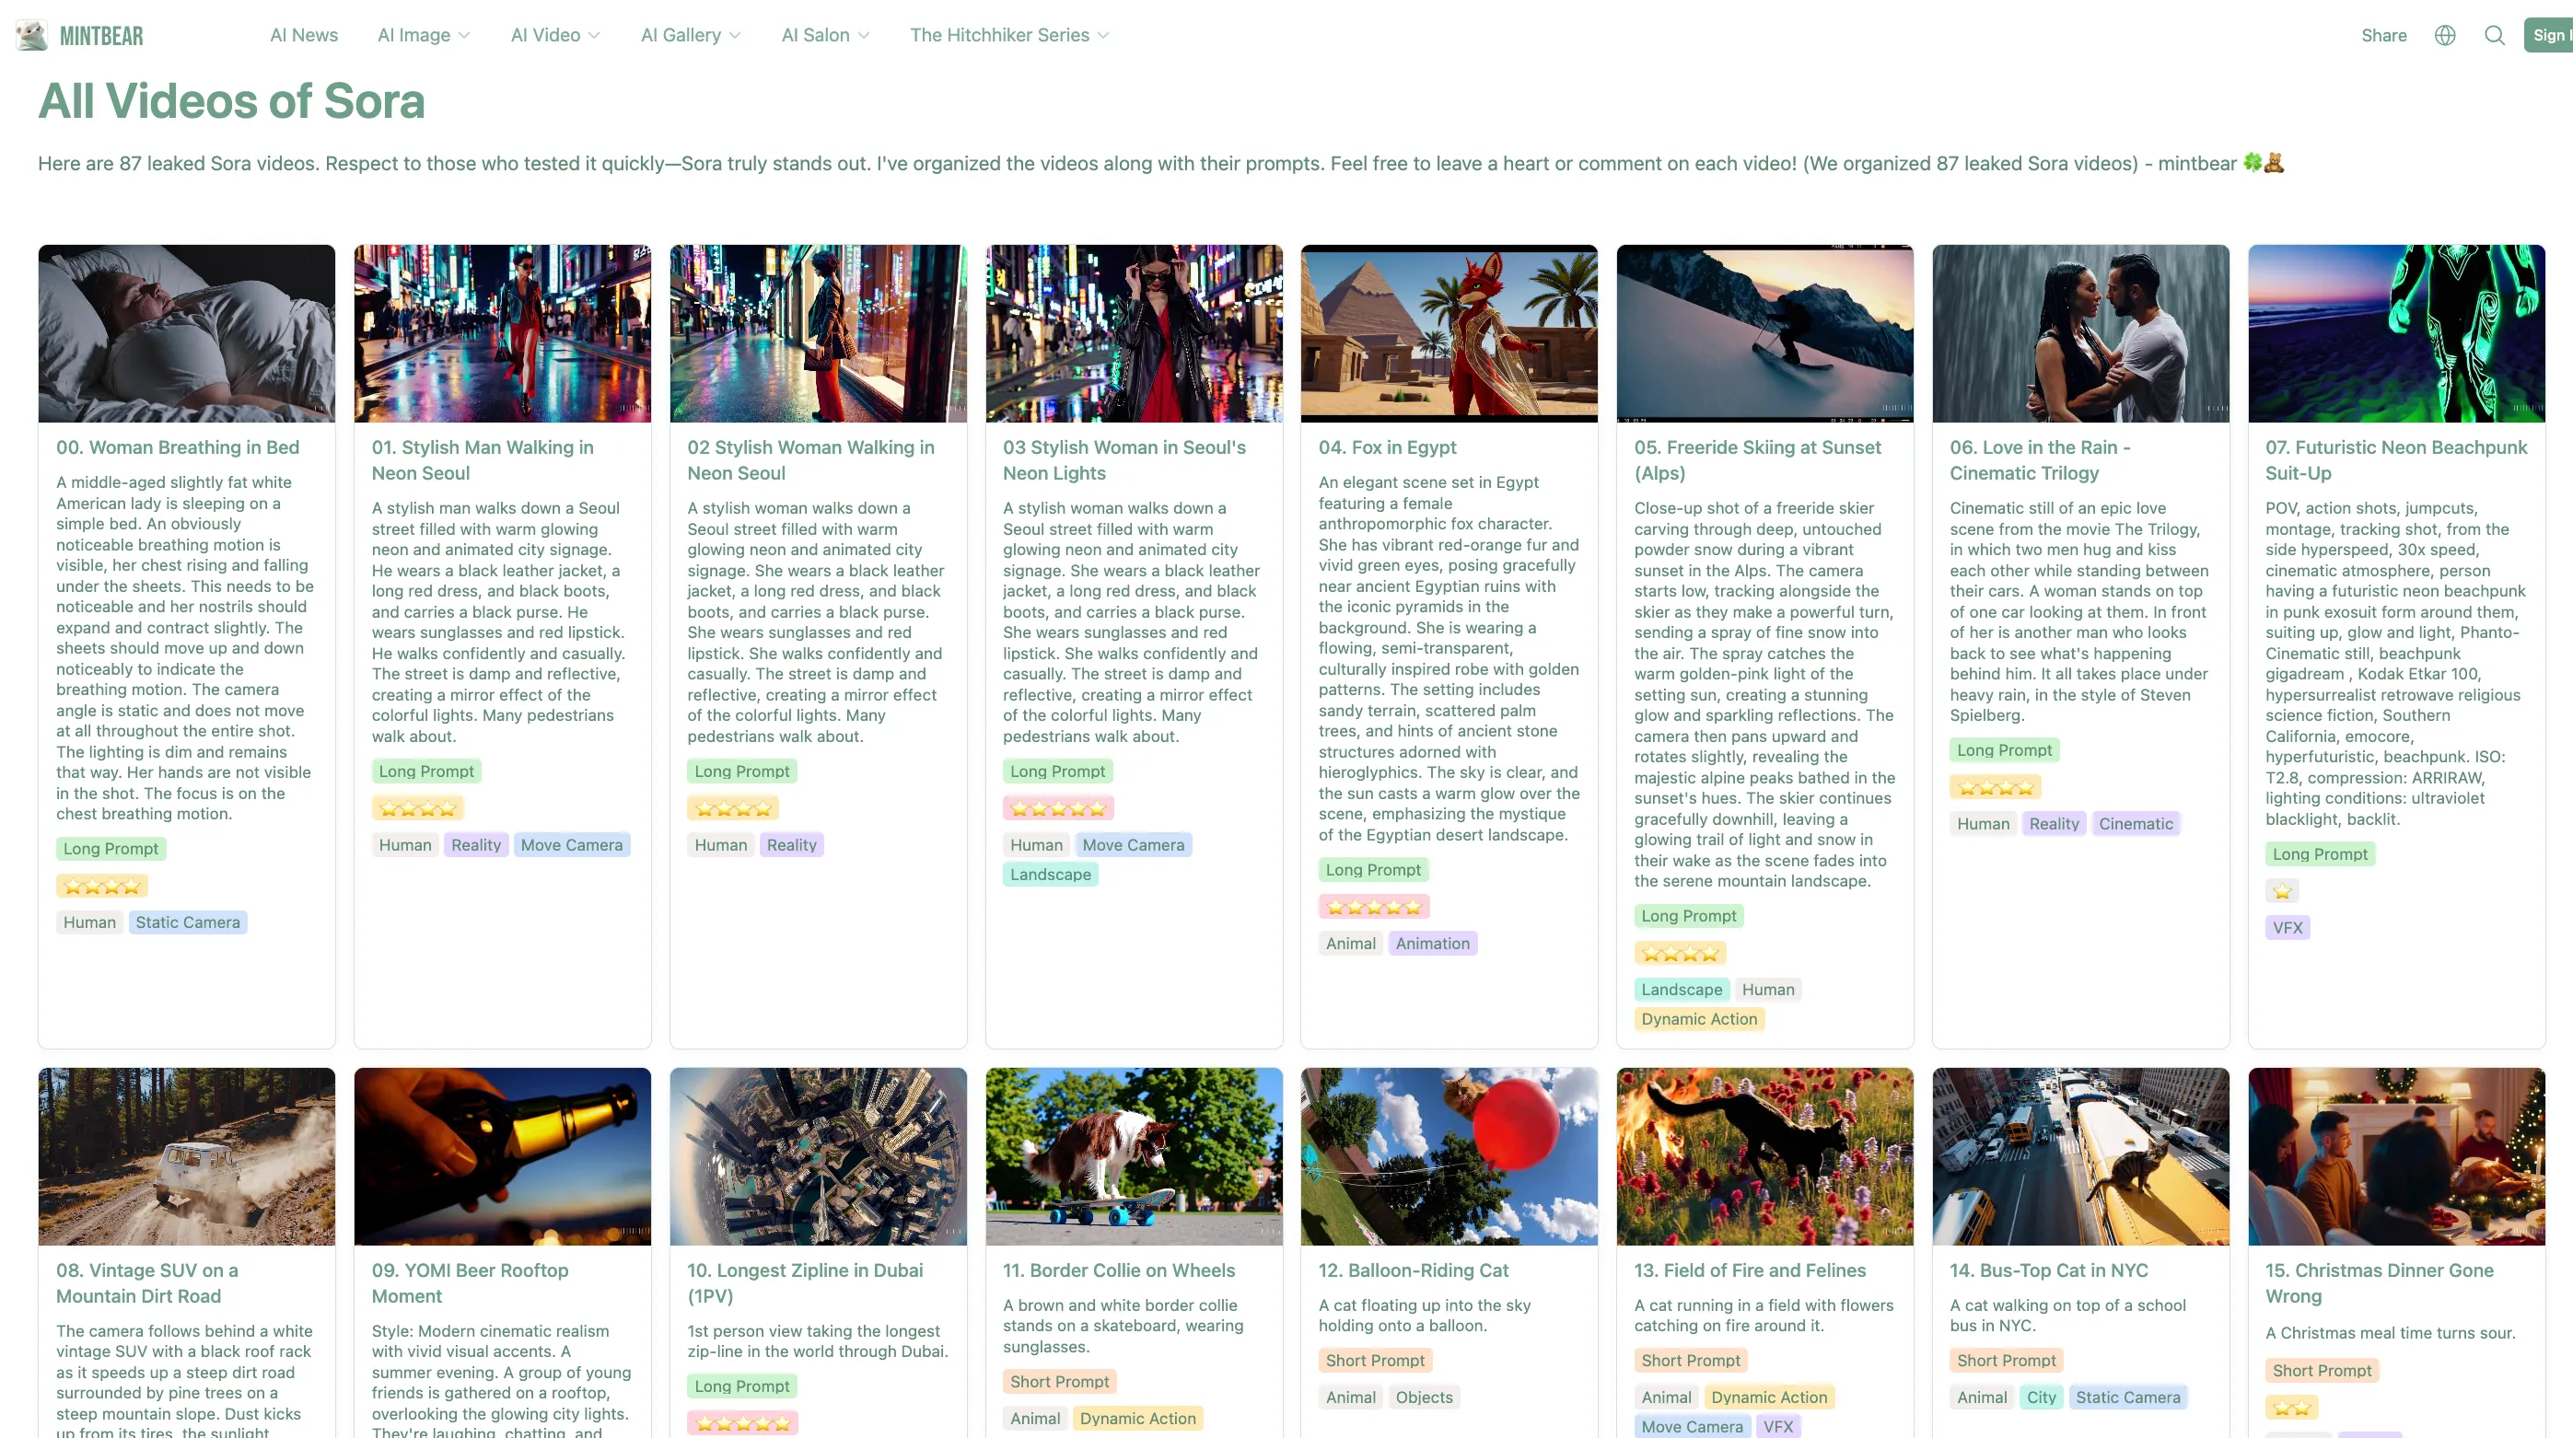Open the Fox in Egypt video thumbnail

[x=1449, y=332]
